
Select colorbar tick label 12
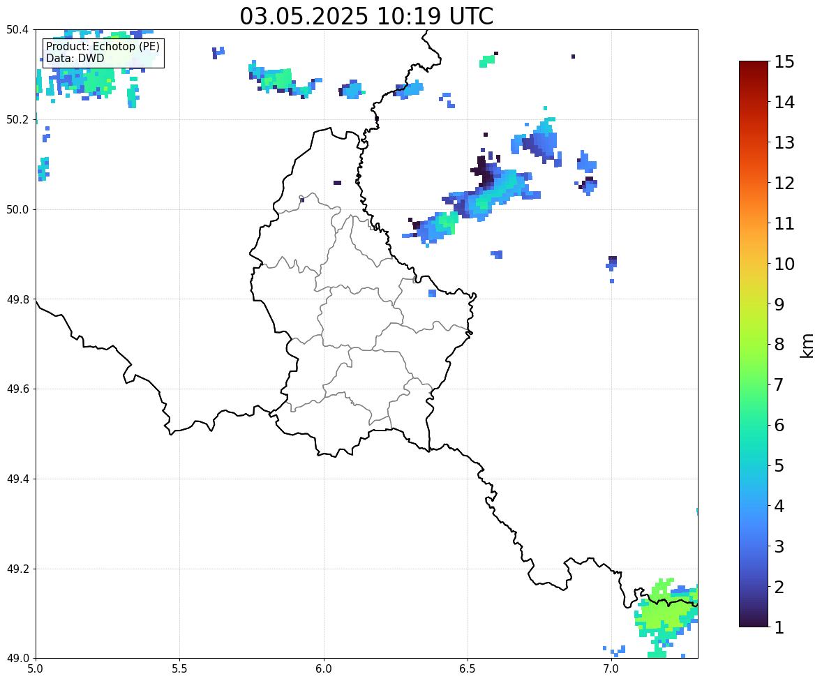(784, 183)
